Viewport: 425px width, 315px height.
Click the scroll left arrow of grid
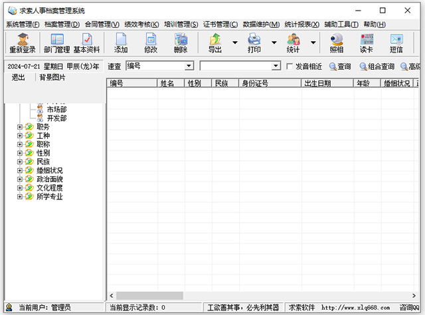click(112, 296)
